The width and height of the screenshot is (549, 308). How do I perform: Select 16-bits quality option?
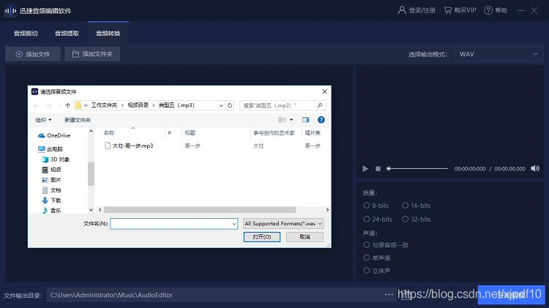(417, 206)
